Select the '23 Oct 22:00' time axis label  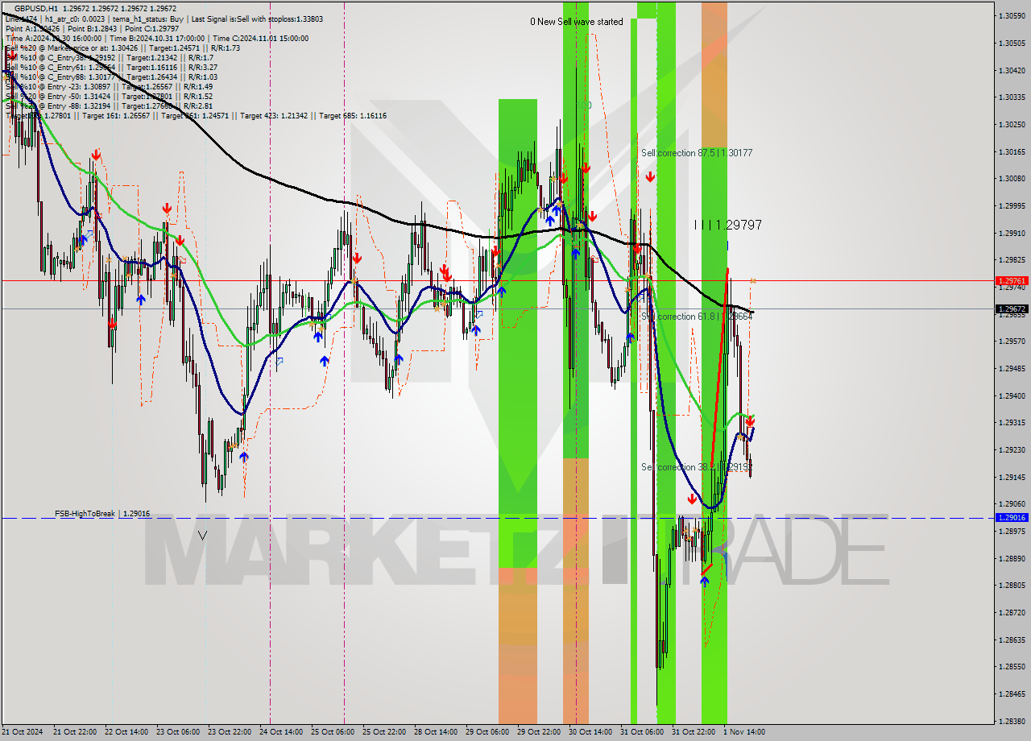230,732
